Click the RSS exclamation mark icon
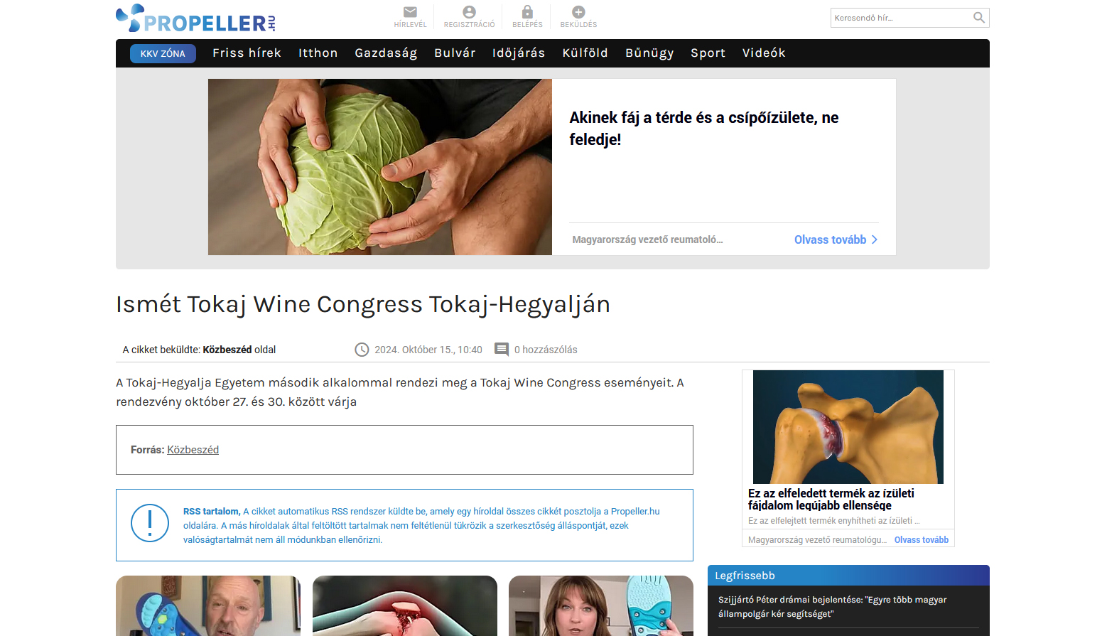Image resolution: width=1102 pixels, height=636 pixels. [150, 523]
